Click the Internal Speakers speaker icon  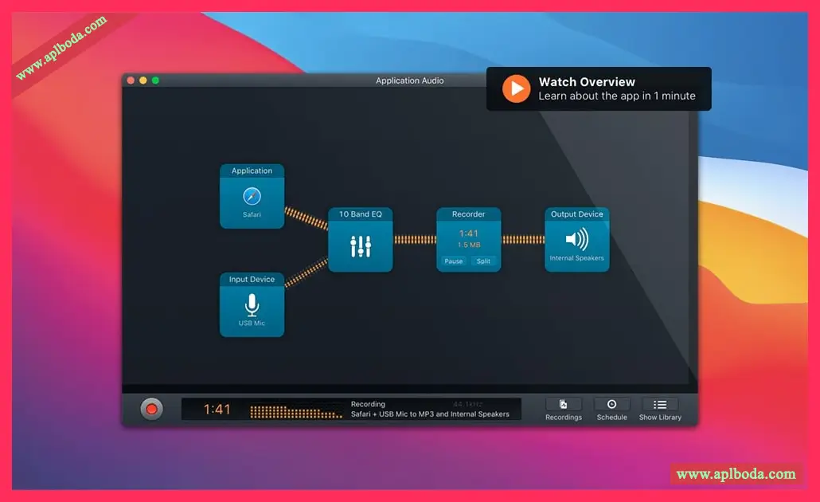pos(577,239)
